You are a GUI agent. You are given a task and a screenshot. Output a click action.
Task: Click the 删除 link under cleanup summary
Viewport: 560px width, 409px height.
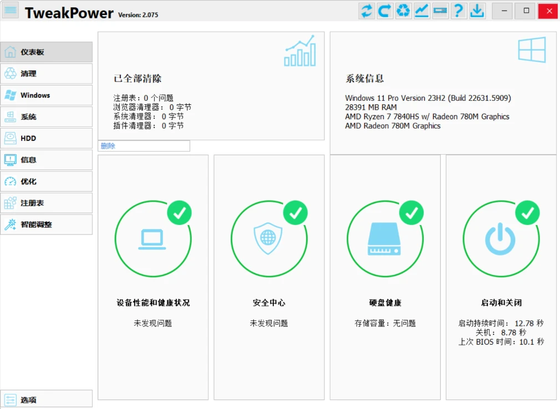click(109, 146)
